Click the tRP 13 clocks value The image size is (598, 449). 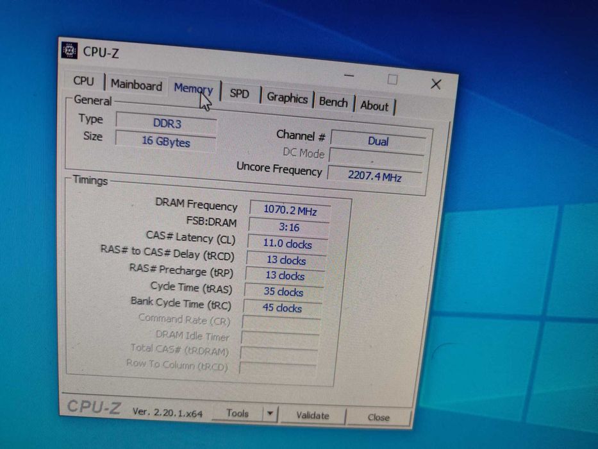(285, 276)
